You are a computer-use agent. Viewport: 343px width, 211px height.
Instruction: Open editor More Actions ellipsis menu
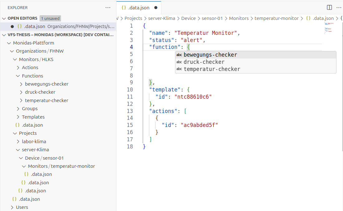click(x=339, y=7)
